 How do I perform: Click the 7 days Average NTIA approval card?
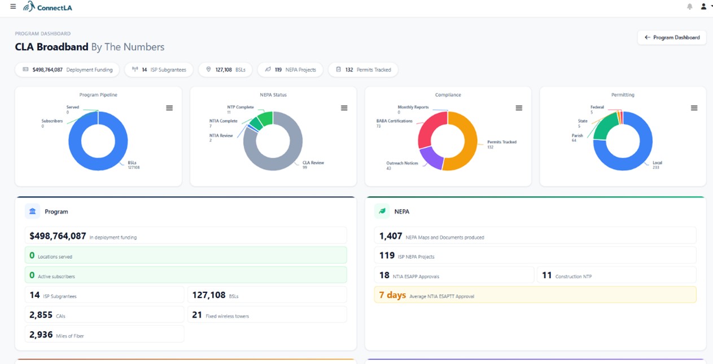point(535,295)
